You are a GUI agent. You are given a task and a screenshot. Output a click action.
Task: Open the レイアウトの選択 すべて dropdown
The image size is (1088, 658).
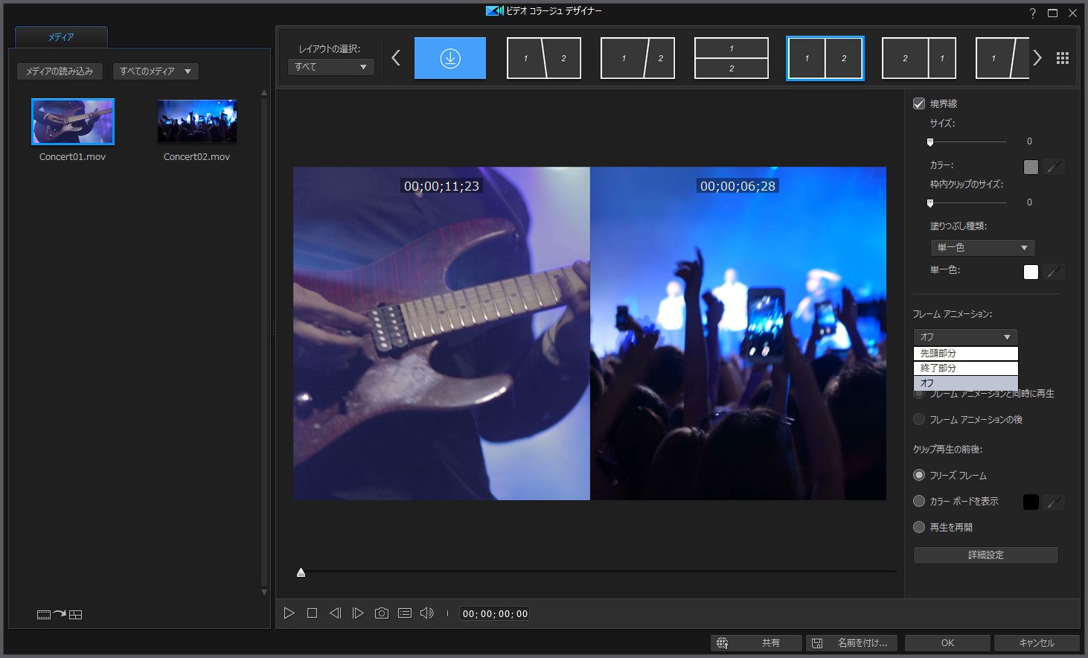pyautogui.click(x=330, y=67)
